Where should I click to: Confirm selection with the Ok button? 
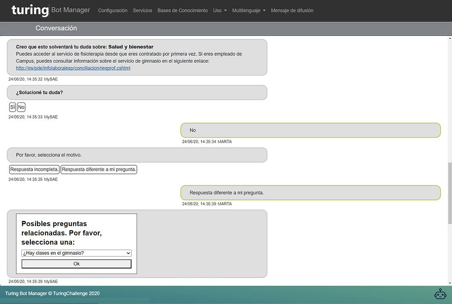coord(77,263)
